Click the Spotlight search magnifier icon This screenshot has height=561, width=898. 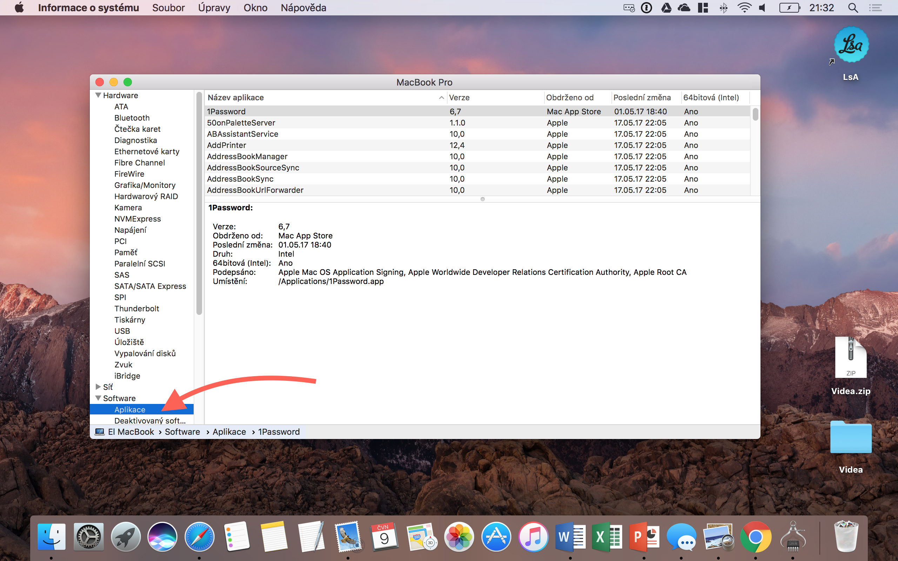[x=853, y=8]
